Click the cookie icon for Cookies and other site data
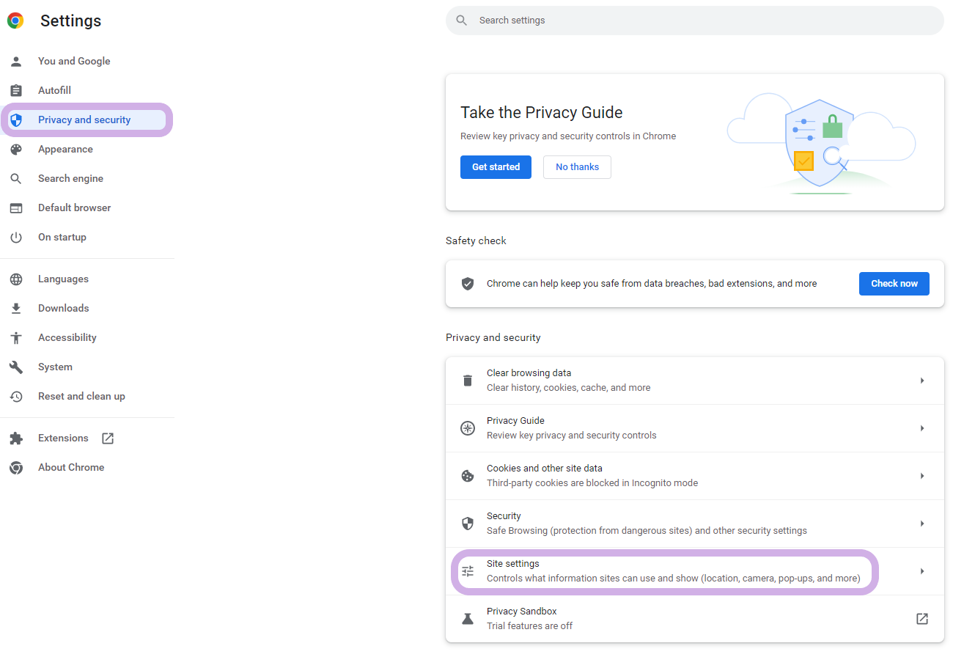975x657 pixels. pos(468,476)
